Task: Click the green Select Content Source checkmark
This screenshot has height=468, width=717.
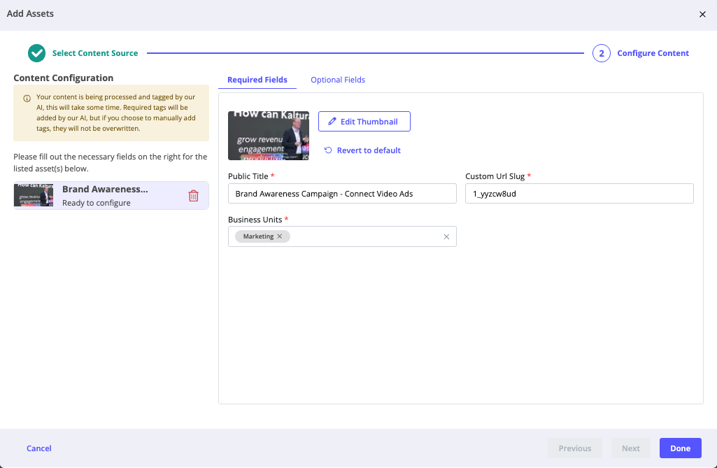Action: (36, 53)
